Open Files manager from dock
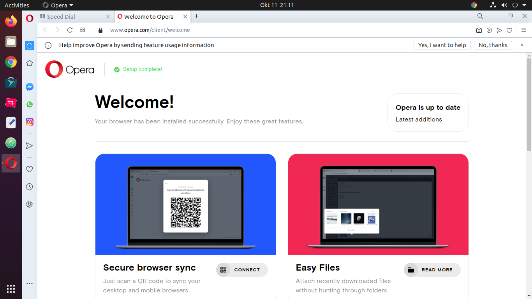532x299 pixels. (11, 42)
